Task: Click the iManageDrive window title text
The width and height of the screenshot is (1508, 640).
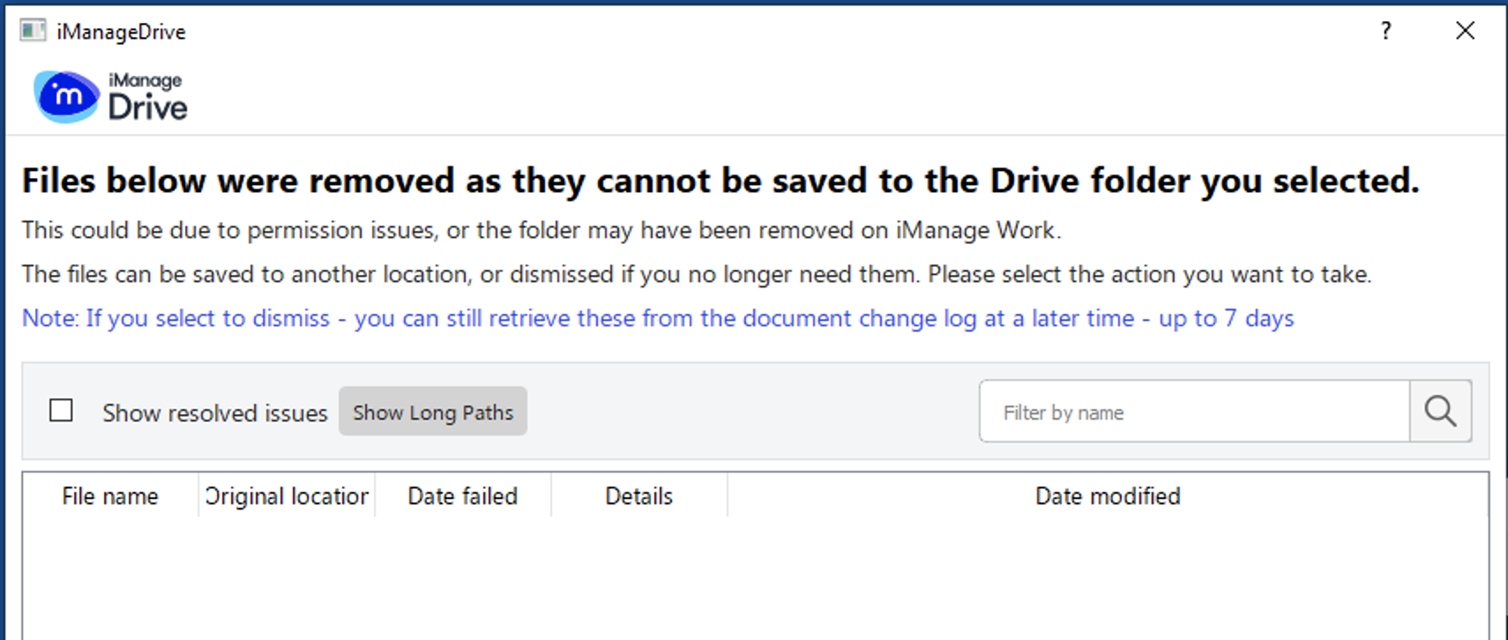Action: [121, 32]
